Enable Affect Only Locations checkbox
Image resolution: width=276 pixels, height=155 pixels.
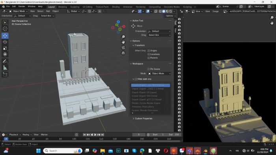(149, 54)
